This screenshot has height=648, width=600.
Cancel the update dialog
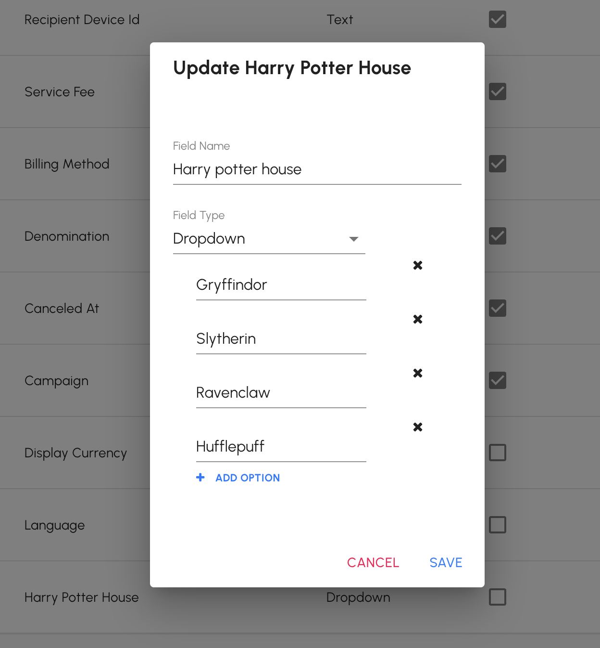(x=373, y=562)
